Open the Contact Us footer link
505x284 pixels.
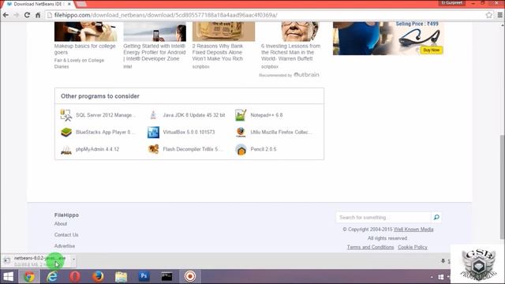(x=66, y=235)
